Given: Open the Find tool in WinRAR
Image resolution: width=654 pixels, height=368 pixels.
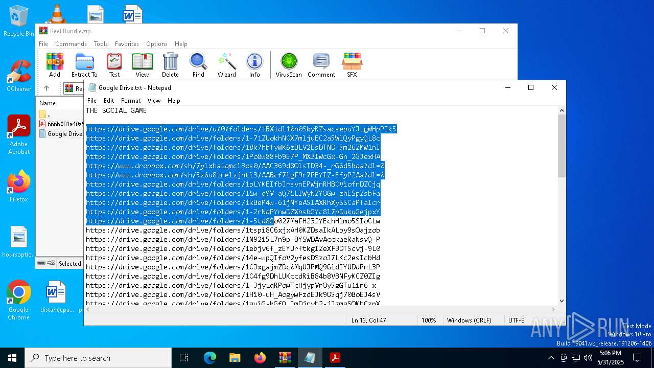Looking at the screenshot, I should tap(198, 65).
